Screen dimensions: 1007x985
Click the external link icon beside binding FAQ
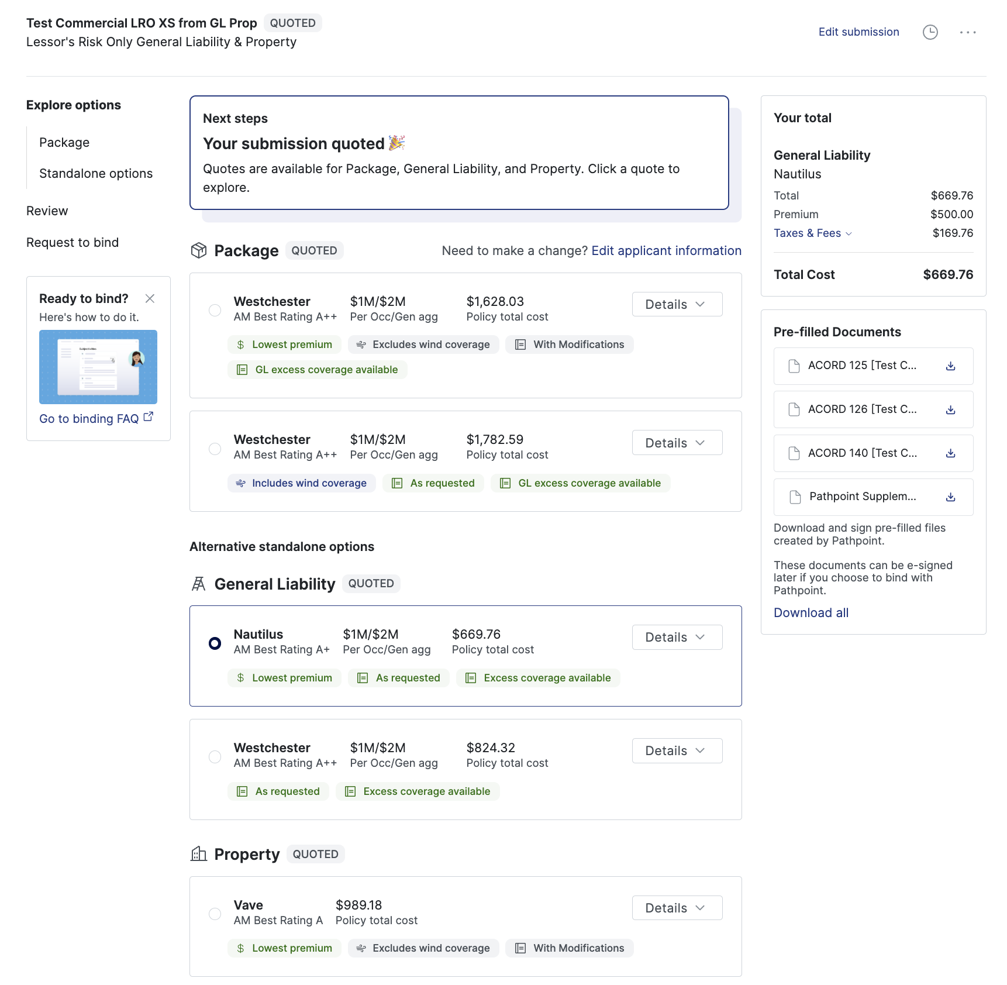pyautogui.click(x=149, y=417)
